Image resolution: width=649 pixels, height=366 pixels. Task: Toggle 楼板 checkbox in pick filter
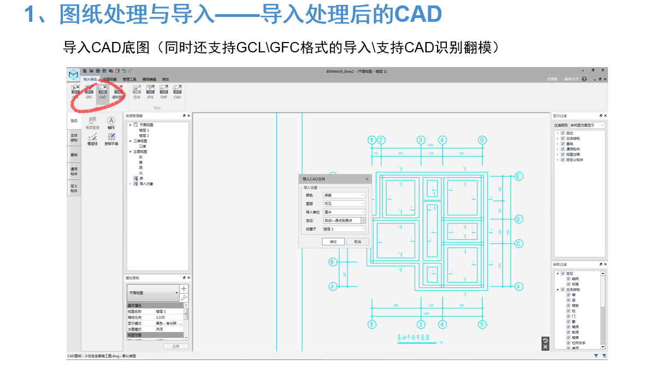click(x=568, y=305)
